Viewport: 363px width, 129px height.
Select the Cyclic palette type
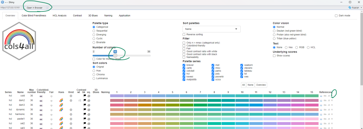pyautogui.click(x=94, y=39)
